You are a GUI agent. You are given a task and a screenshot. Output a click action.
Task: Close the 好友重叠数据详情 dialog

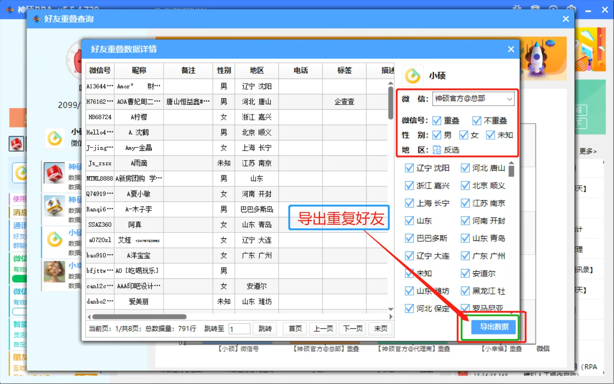coord(511,49)
